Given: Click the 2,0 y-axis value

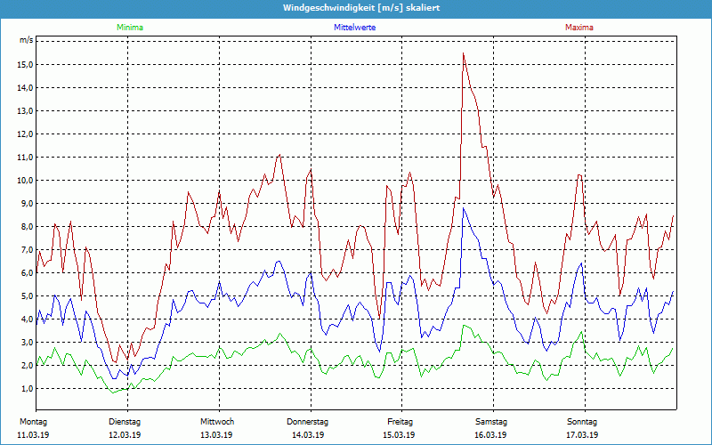Looking at the screenshot, I should click(27, 366).
